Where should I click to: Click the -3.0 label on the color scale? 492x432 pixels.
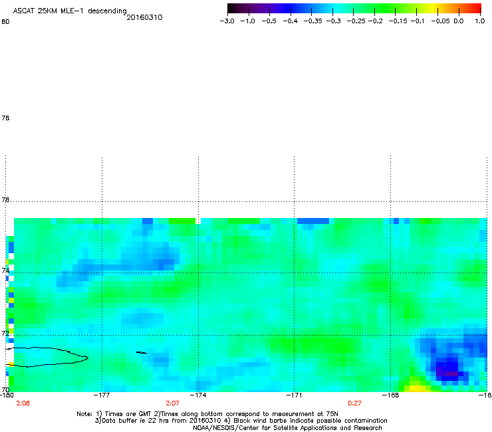[227, 21]
